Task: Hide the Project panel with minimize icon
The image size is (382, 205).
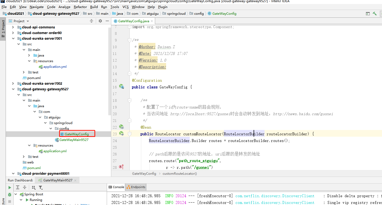Action: pos(107,21)
